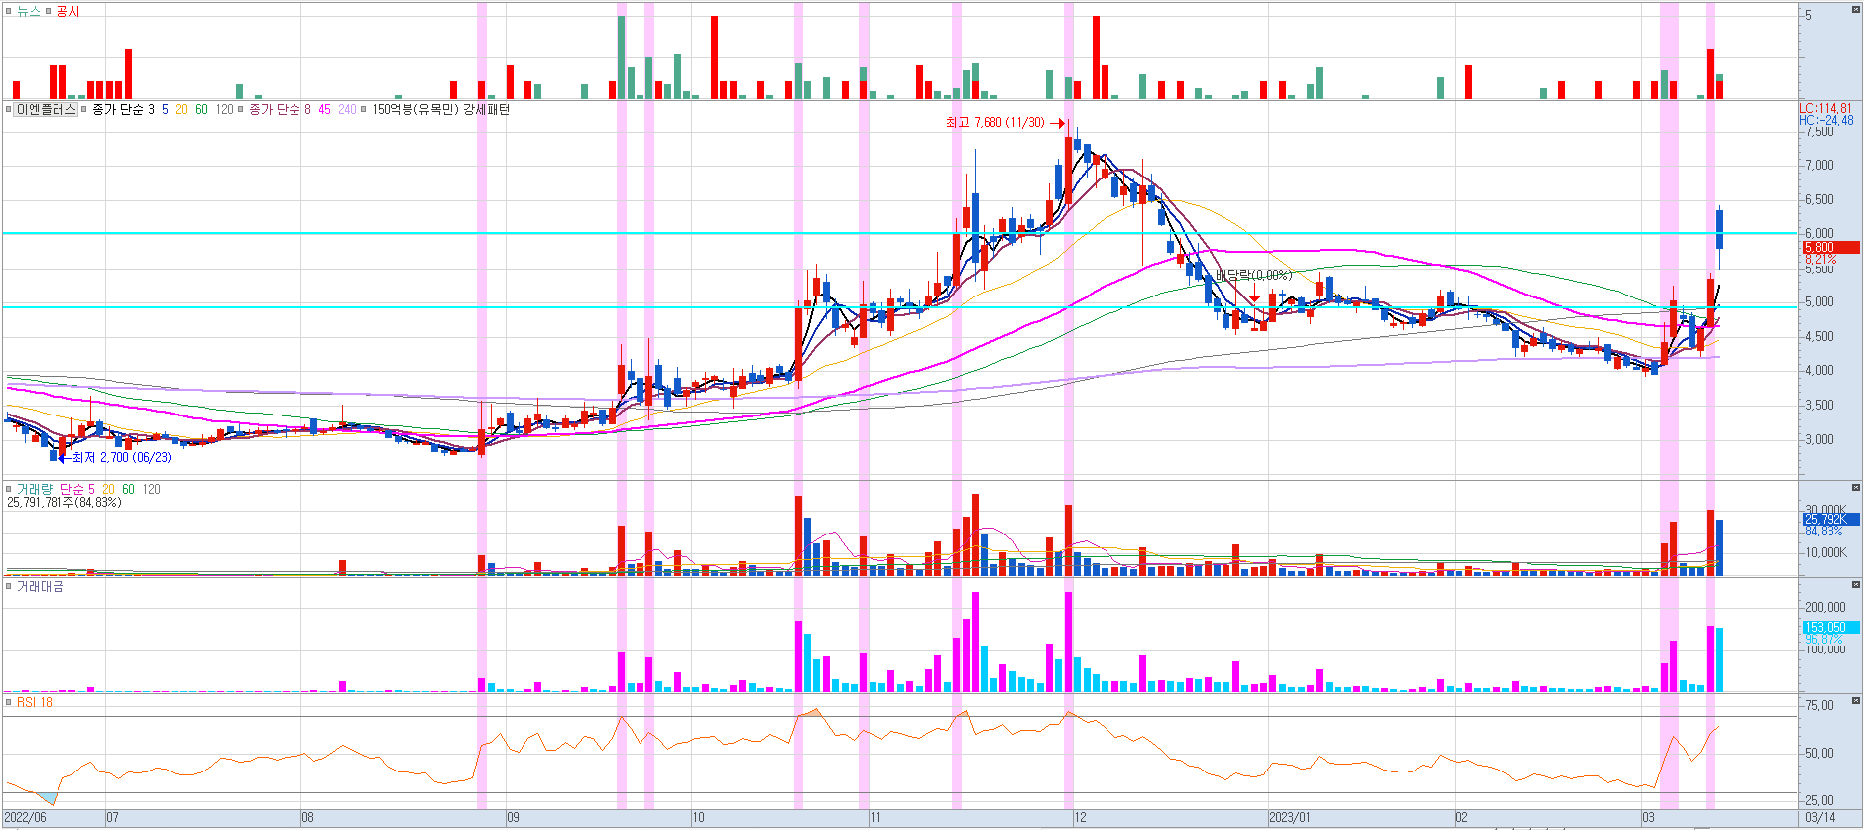This screenshot has width=1864, height=830.
Task: Click the square marker before 종가 단순 3
Action: [x=84, y=109]
